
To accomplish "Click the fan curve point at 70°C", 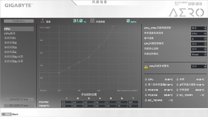I will point(109,36).
